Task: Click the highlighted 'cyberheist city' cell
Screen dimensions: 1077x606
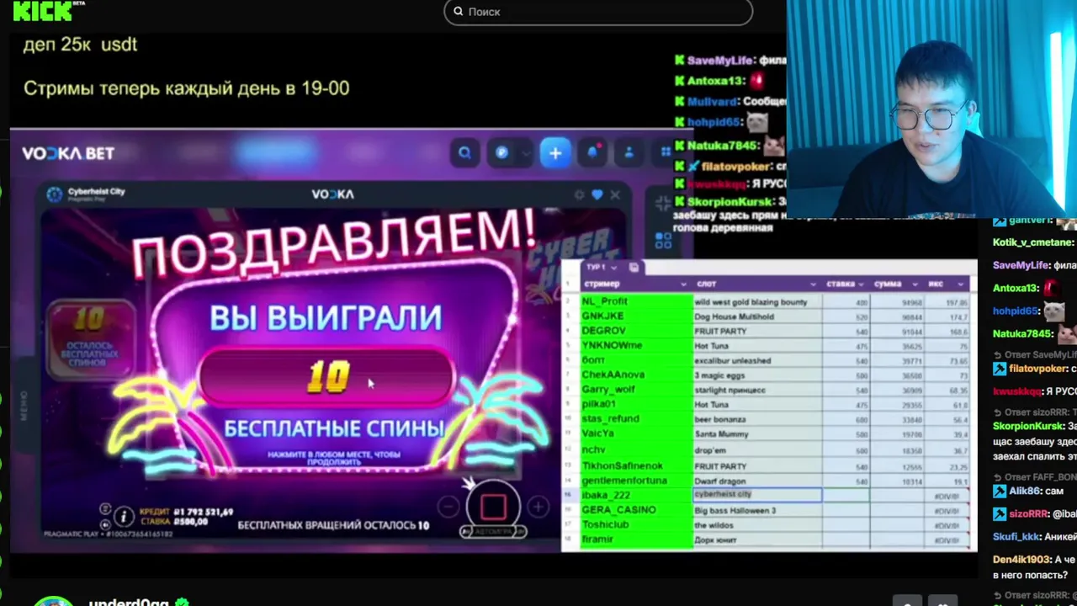Action: [758, 495]
